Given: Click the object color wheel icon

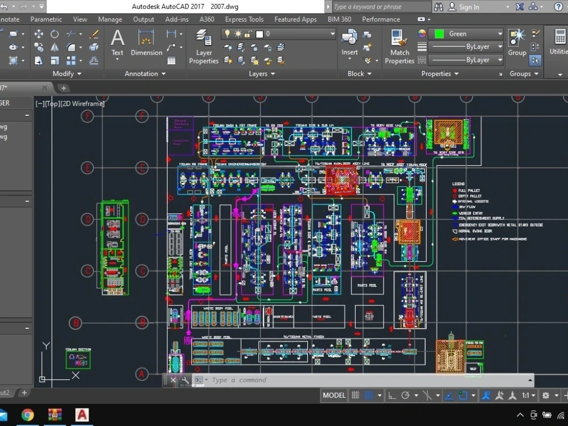Looking at the screenshot, I should click(422, 34).
